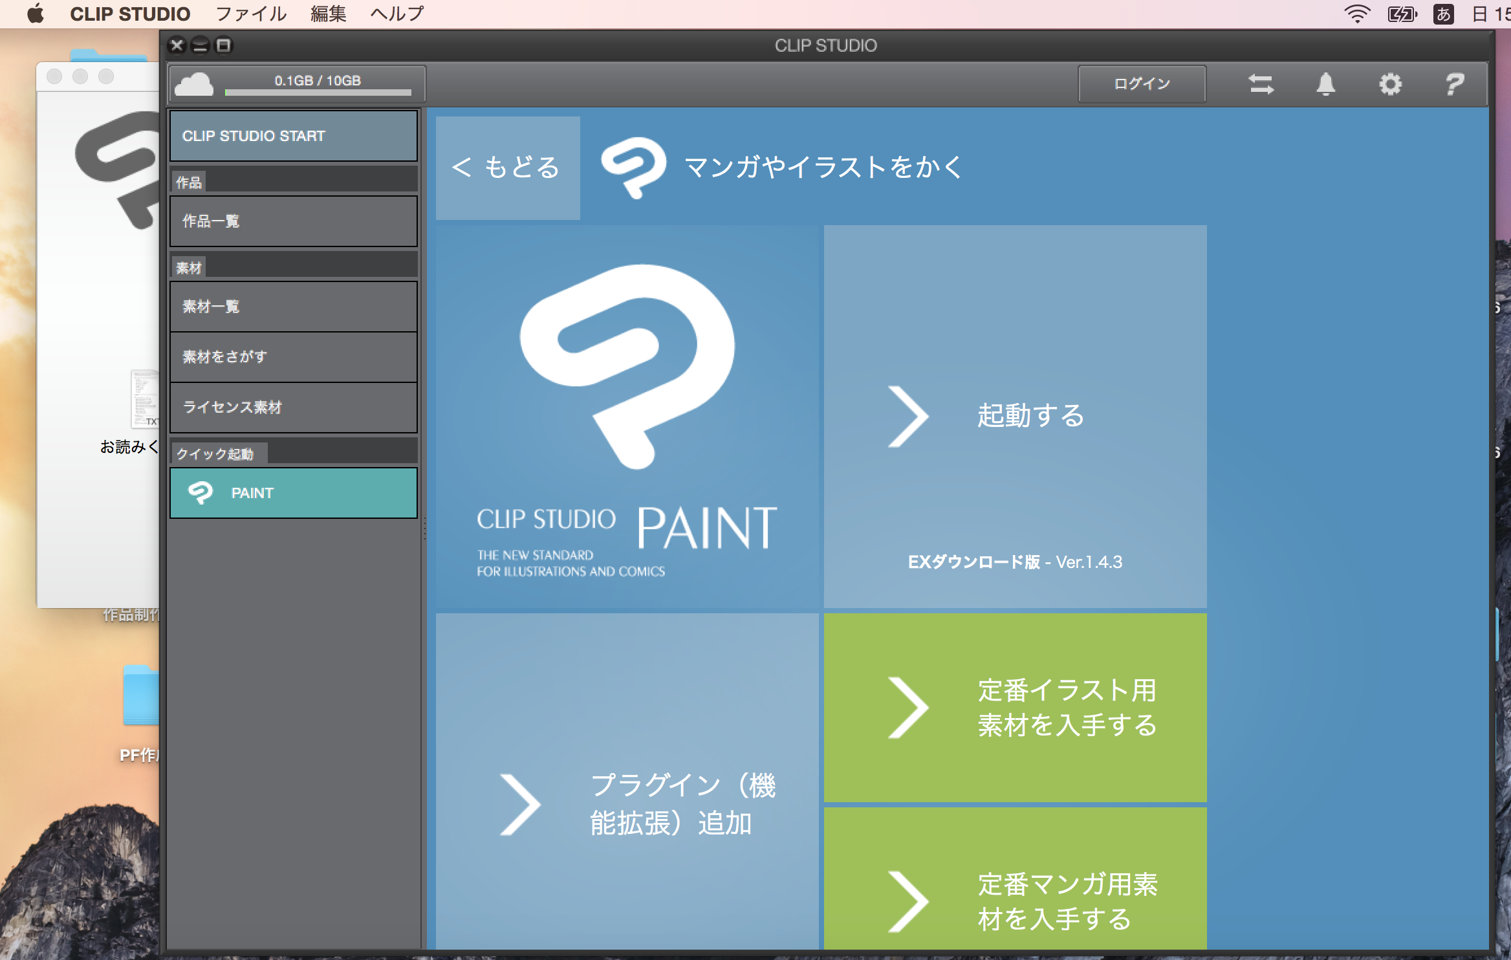This screenshot has height=960, width=1511.
Task: Open the sync transfer arrows icon
Action: [1260, 84]
